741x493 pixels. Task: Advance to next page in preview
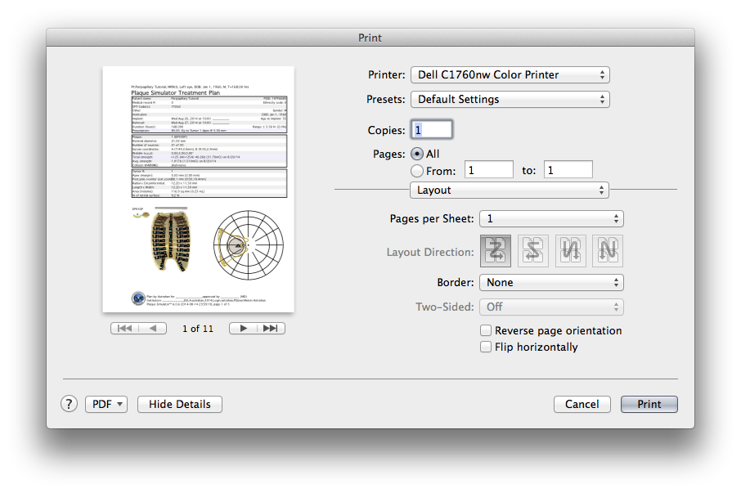pos(243,328)
